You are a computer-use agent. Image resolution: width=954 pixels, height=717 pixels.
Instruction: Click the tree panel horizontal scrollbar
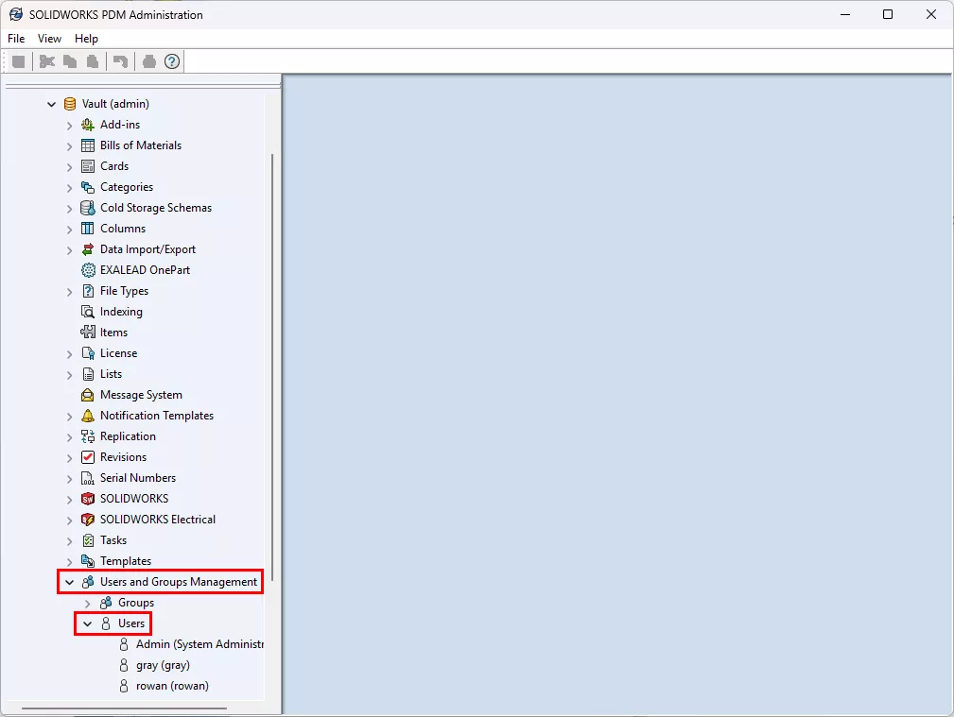pos(124,708)
